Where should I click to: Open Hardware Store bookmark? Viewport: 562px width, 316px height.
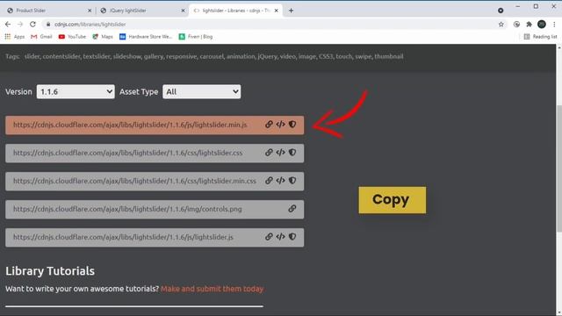[x=146, y=37]
